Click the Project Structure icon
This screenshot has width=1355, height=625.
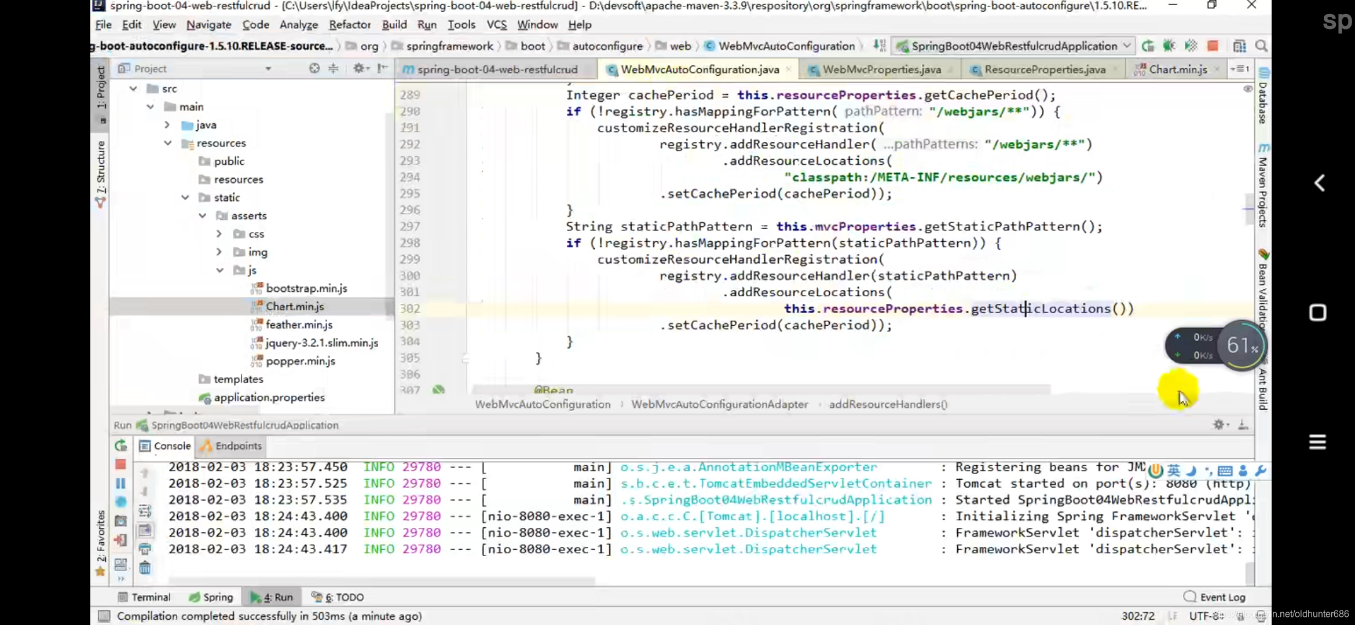point(1239,46)
